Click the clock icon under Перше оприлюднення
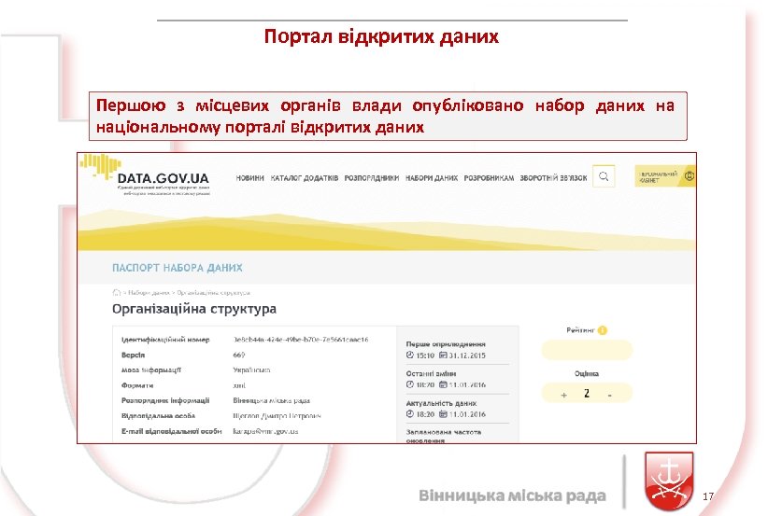The width and height of the screenshot is (768, 516). 410,356
